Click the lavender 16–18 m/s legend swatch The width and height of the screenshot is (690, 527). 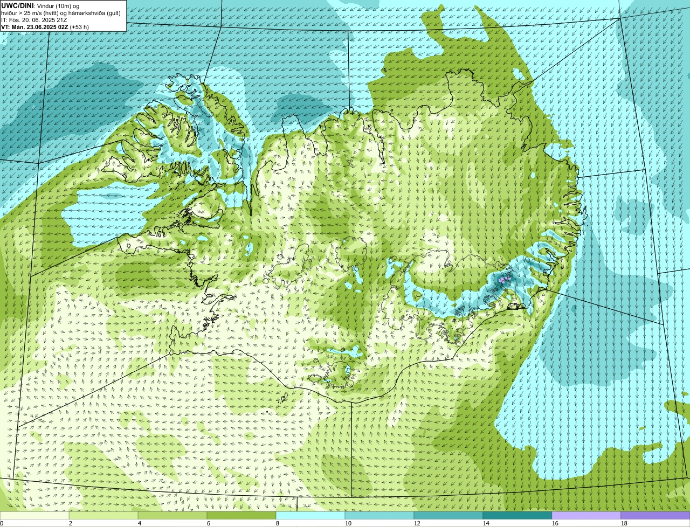pos(586,515)
